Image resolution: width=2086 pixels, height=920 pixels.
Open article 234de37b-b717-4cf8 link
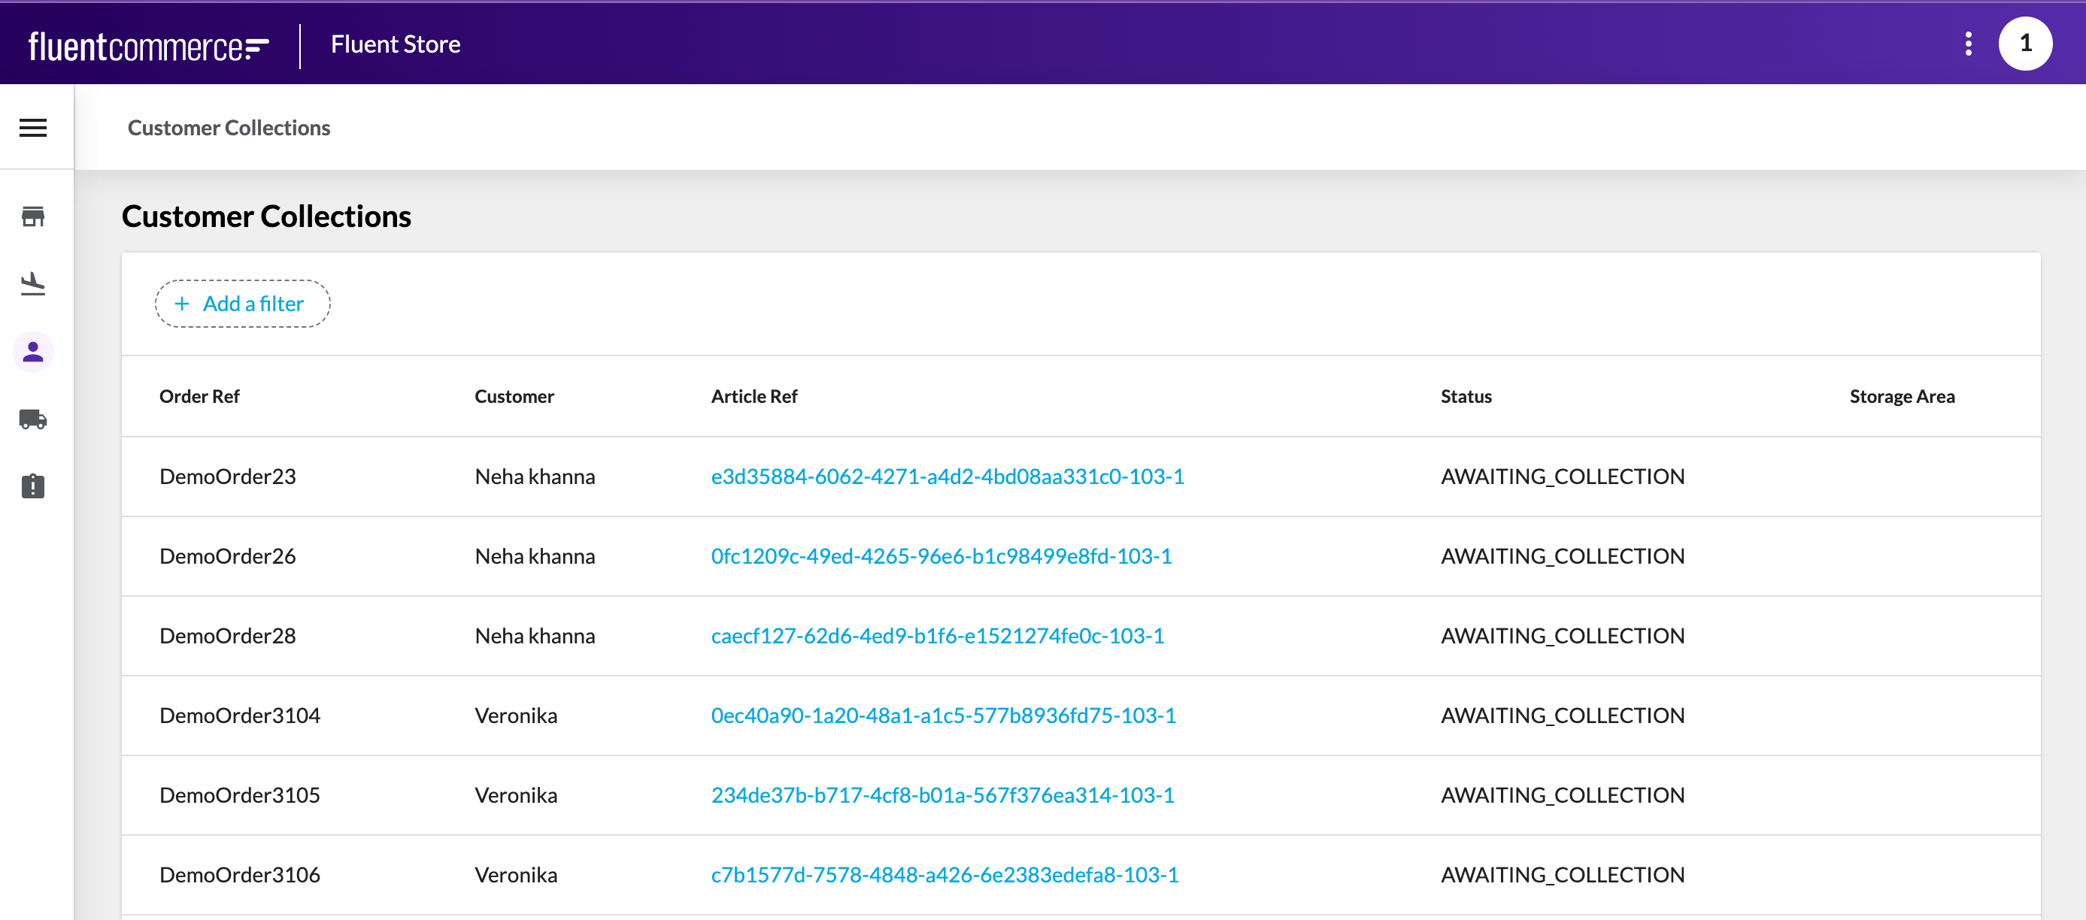941,795
